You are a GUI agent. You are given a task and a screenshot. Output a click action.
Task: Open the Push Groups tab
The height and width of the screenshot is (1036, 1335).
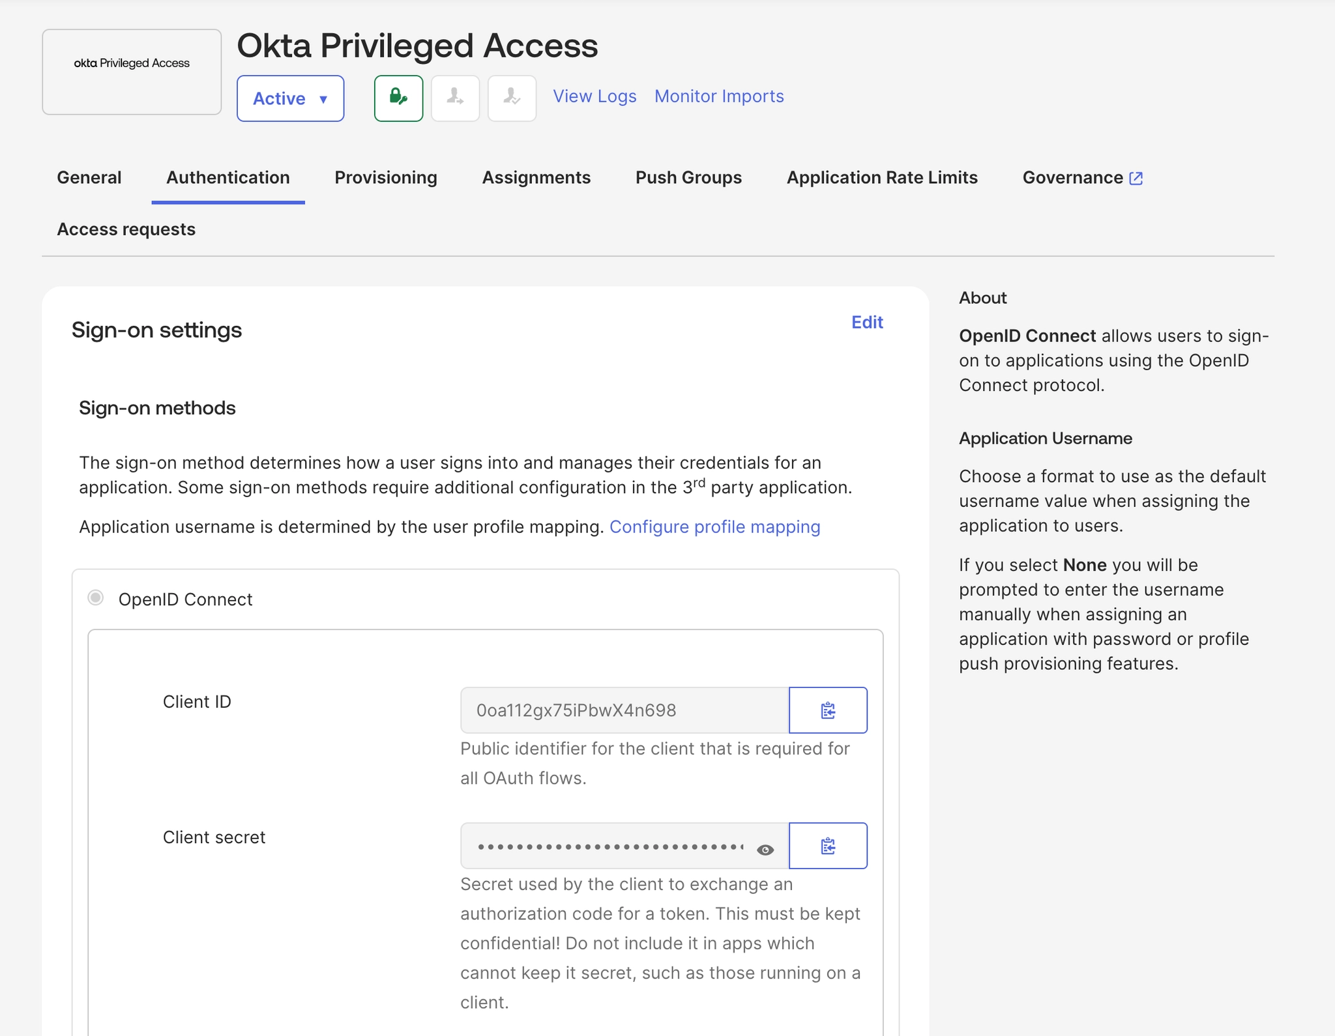688,177
